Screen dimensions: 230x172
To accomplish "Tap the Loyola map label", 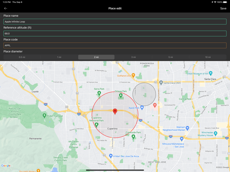I will point(35,92).
